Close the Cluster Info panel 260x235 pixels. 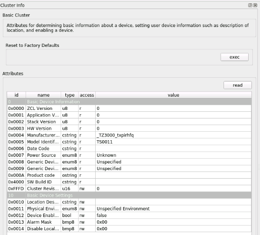coord(255,5)
